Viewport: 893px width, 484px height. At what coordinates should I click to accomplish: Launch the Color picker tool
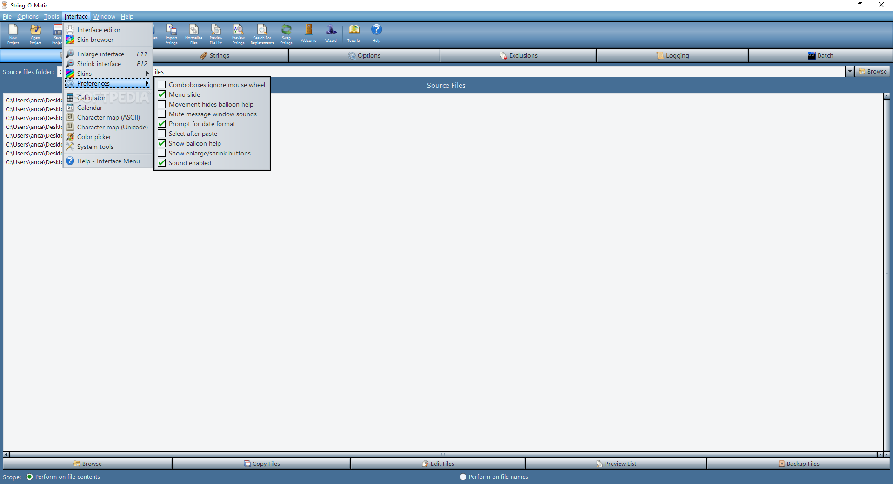(108, 137)
